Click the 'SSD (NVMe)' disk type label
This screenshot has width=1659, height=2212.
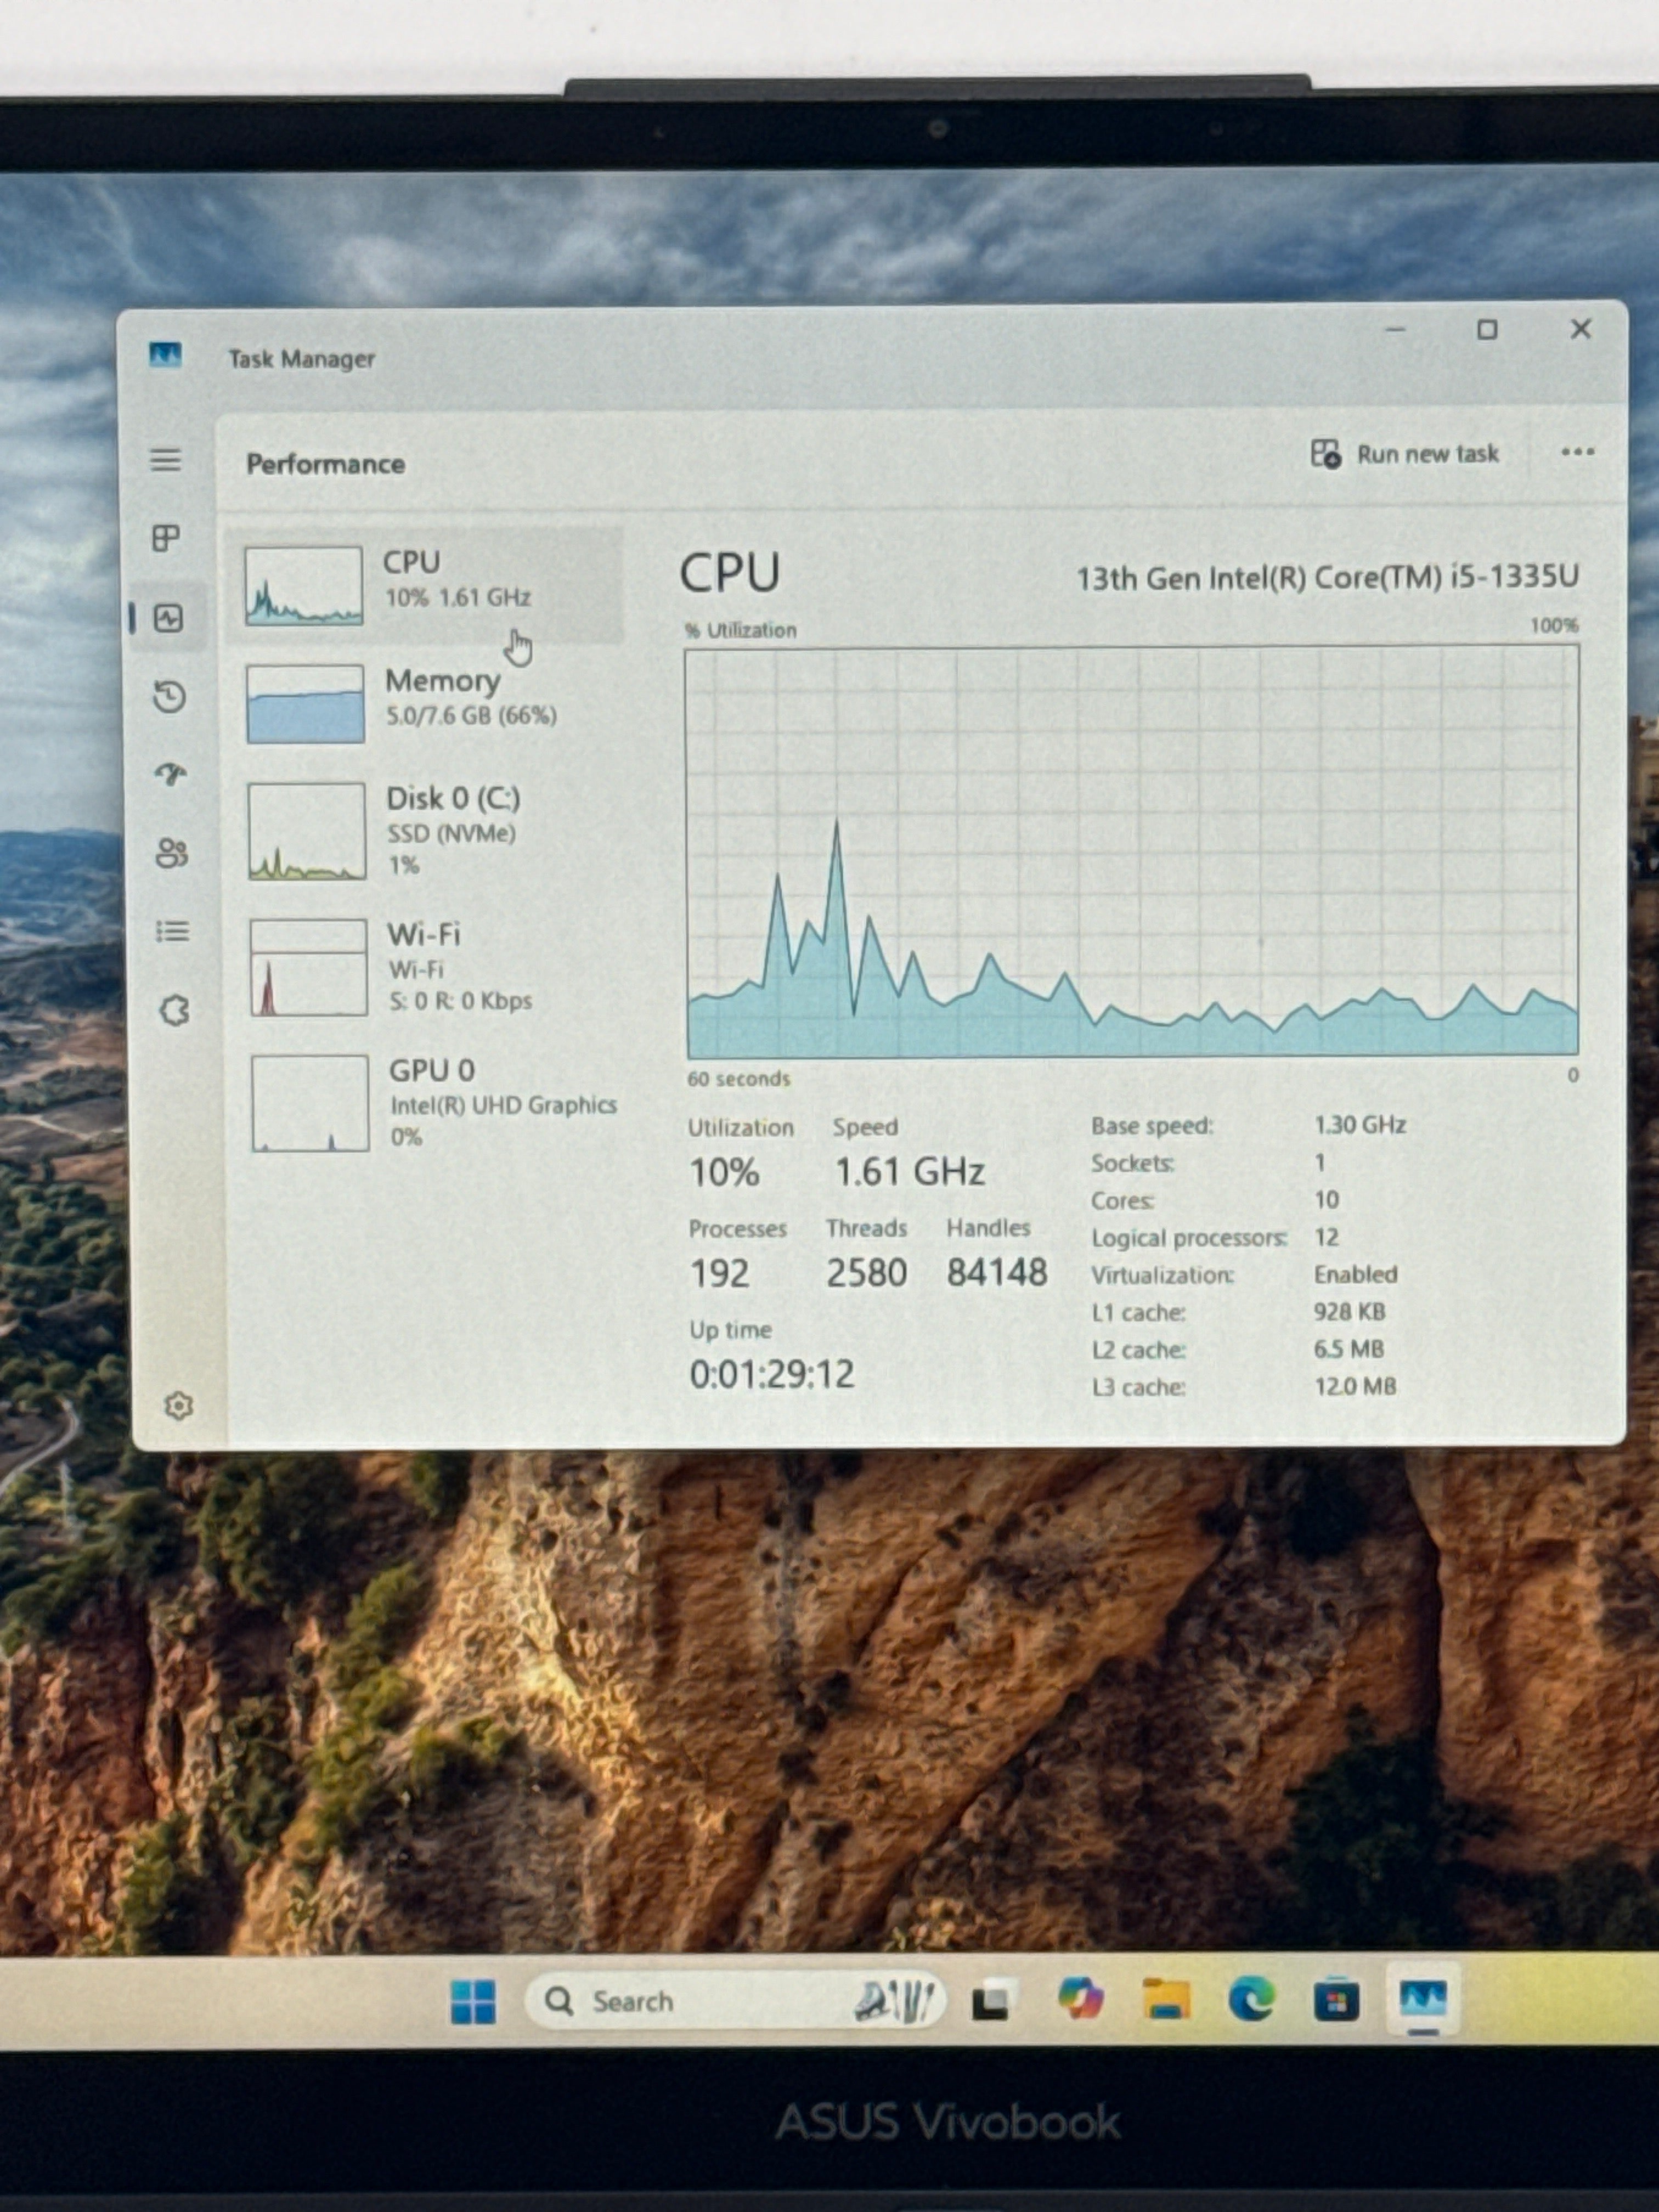tap(451, 833)
